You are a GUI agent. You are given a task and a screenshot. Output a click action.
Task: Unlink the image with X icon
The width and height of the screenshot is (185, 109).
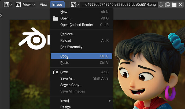point(180,5)
